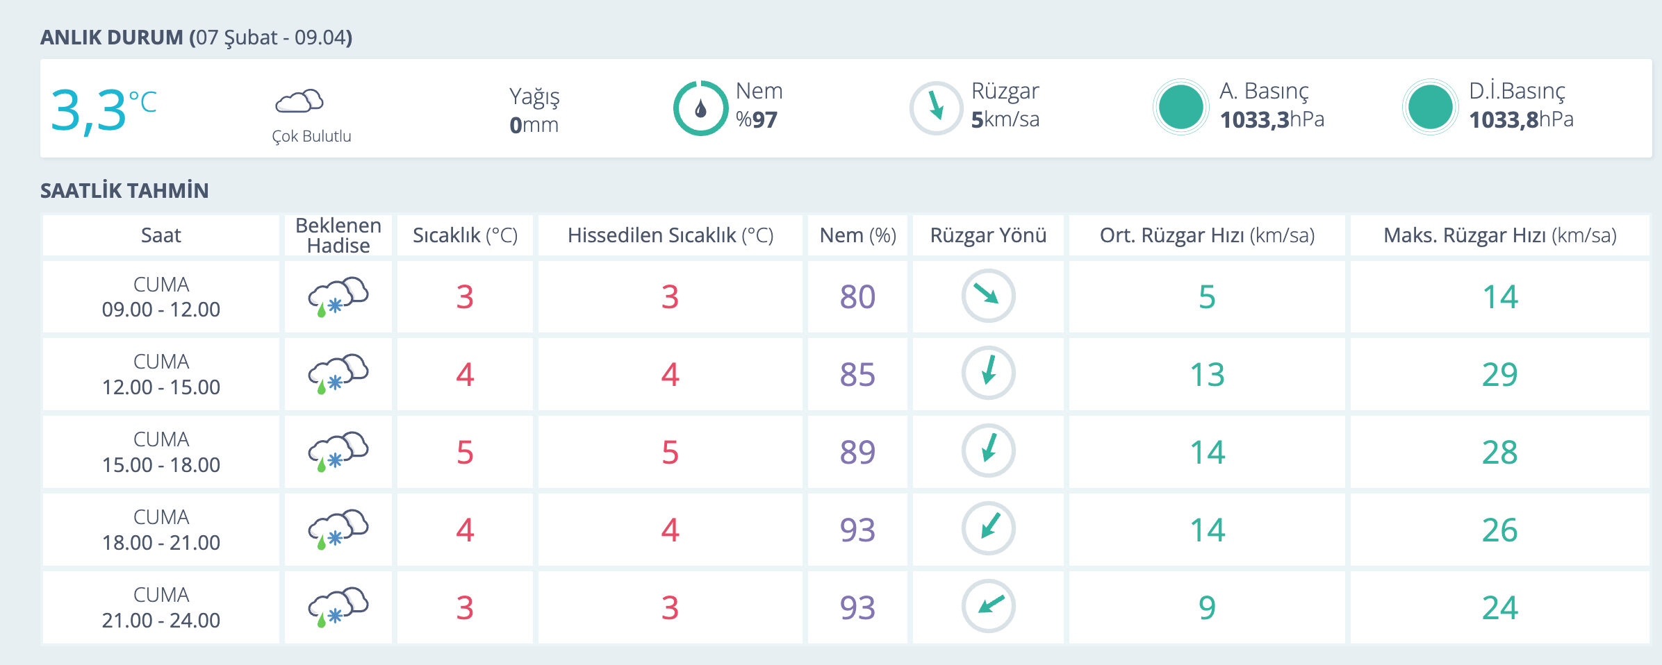Select the Rüzgar Yönü column header
1662x665 pixels.
pos(988,235)
